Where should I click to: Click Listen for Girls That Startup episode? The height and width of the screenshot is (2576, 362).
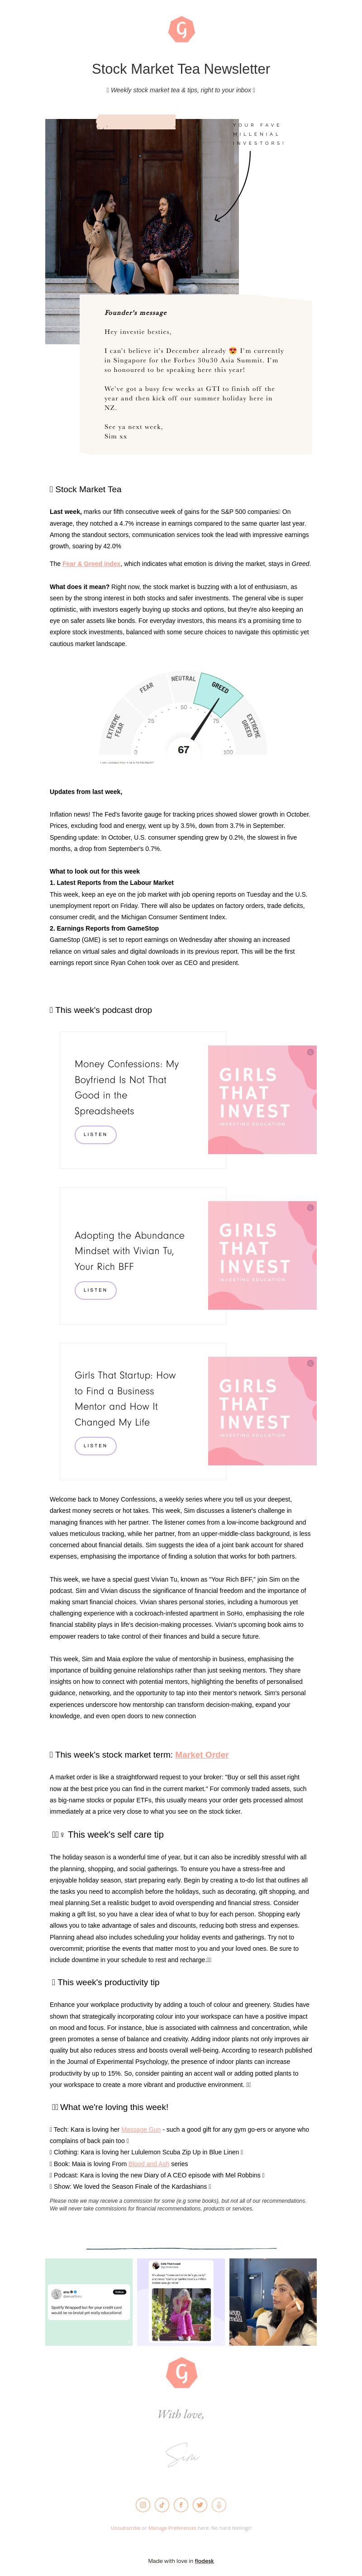point(95,1445)
